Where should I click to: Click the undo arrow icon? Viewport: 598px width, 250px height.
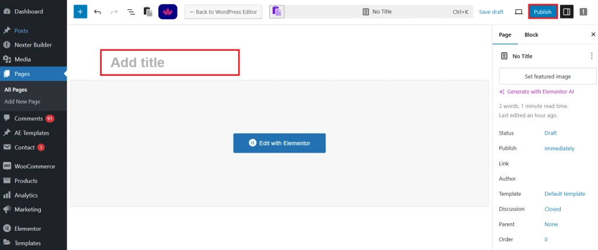pos(98,12)
